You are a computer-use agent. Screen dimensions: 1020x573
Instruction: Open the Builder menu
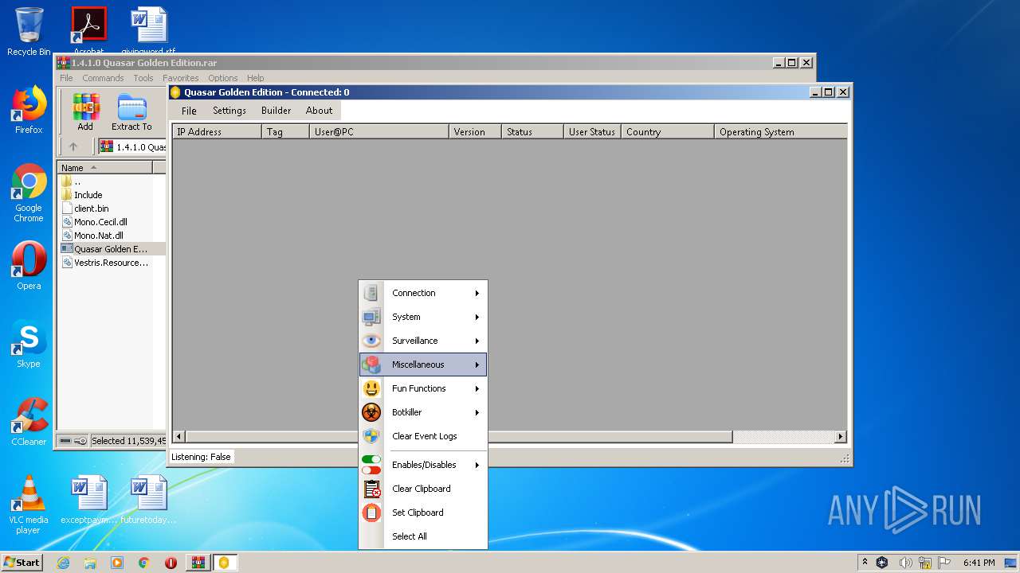277,111
